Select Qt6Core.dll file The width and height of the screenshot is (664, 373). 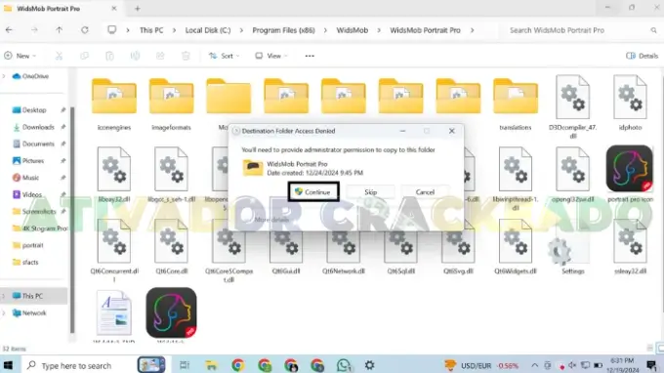pos(171,246)
